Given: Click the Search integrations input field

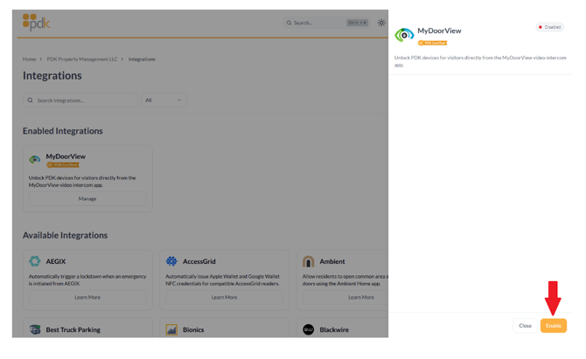Looking at the screenshot, I should [x=83, y=100].
